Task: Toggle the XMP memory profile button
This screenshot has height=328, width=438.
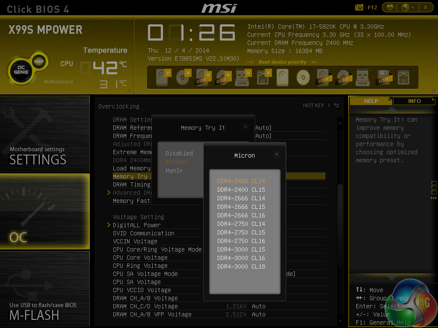Action: pos(38,61)
